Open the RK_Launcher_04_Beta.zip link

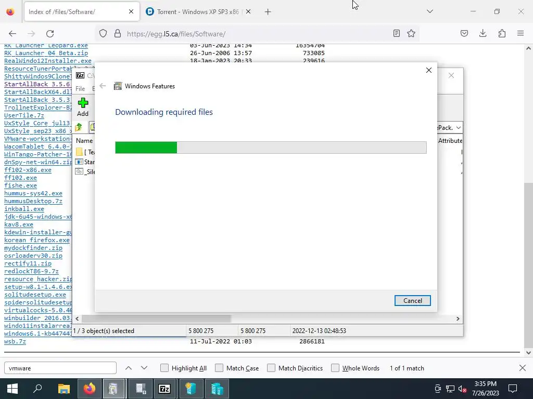(x=46, y=53)
